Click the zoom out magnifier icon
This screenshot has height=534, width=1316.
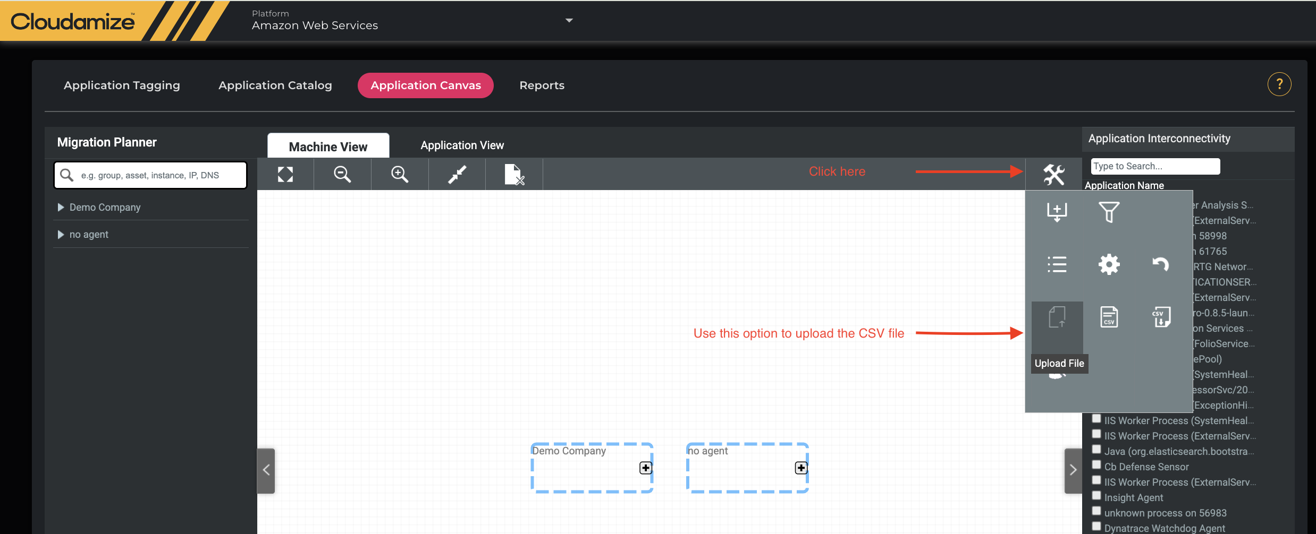[x=342, y=174]
